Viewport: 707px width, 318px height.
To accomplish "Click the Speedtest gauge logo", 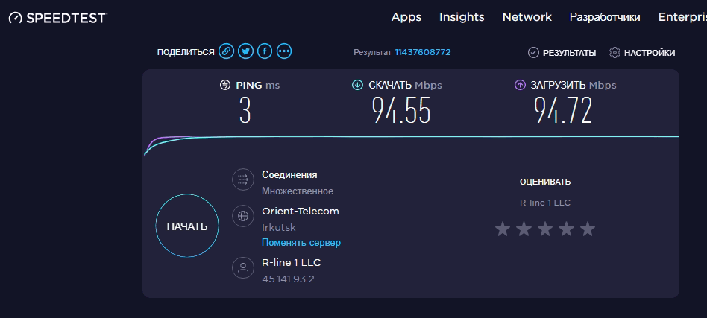I will 15,18.
